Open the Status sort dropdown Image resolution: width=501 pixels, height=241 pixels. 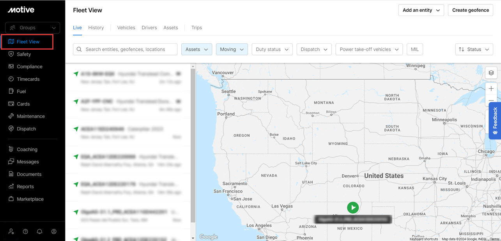[474, 49]
